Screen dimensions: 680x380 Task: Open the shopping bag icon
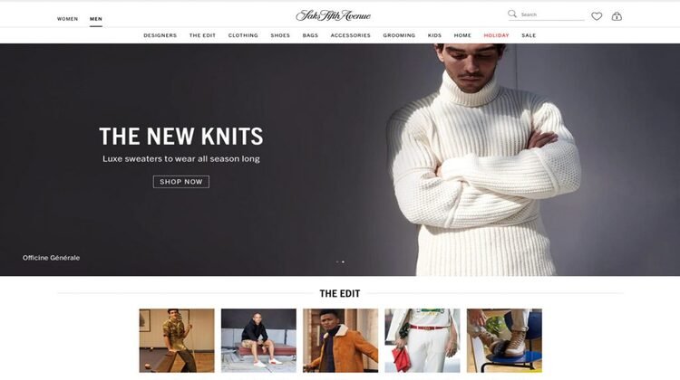point(617,16)
